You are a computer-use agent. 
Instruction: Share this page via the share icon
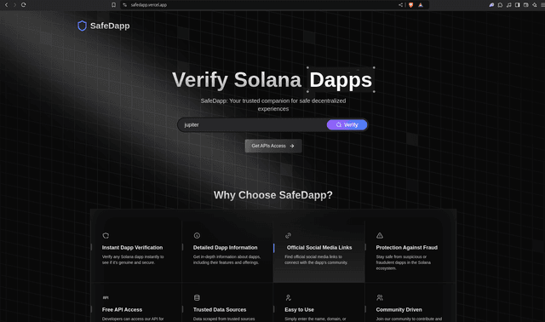coord(400,5)
